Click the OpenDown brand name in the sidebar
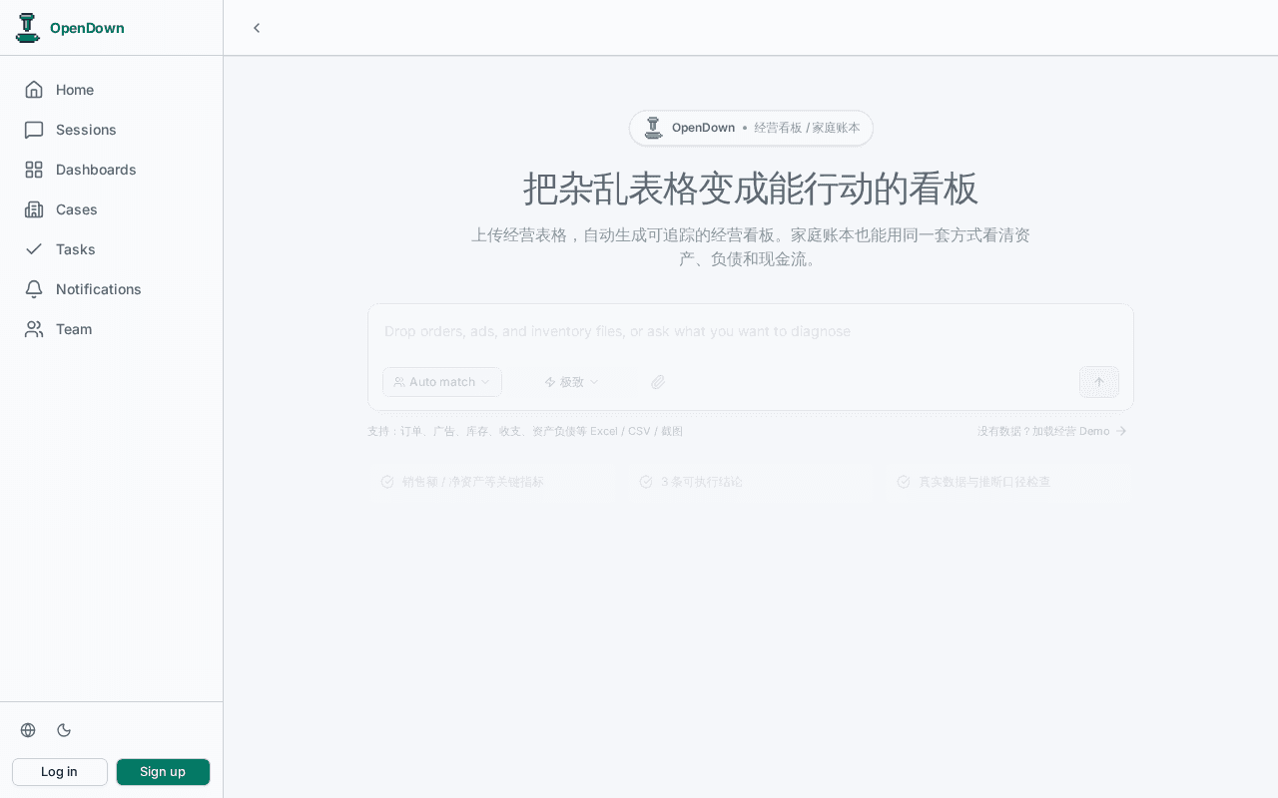The height and width of the screenshot is (798, 1278). tap(87, 28)
